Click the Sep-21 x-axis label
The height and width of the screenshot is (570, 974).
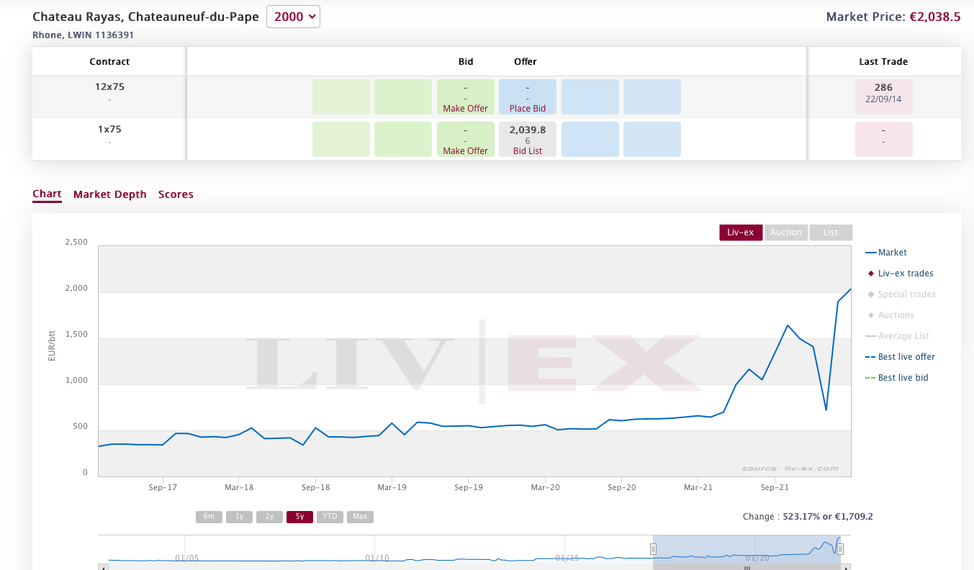(775, 487)
